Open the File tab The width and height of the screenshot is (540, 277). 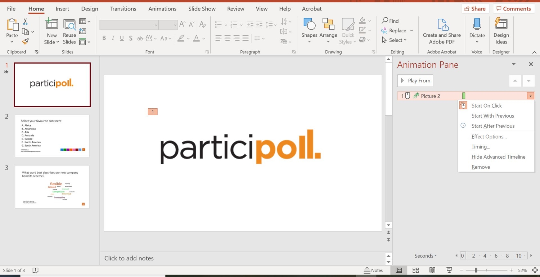(11, 9)
